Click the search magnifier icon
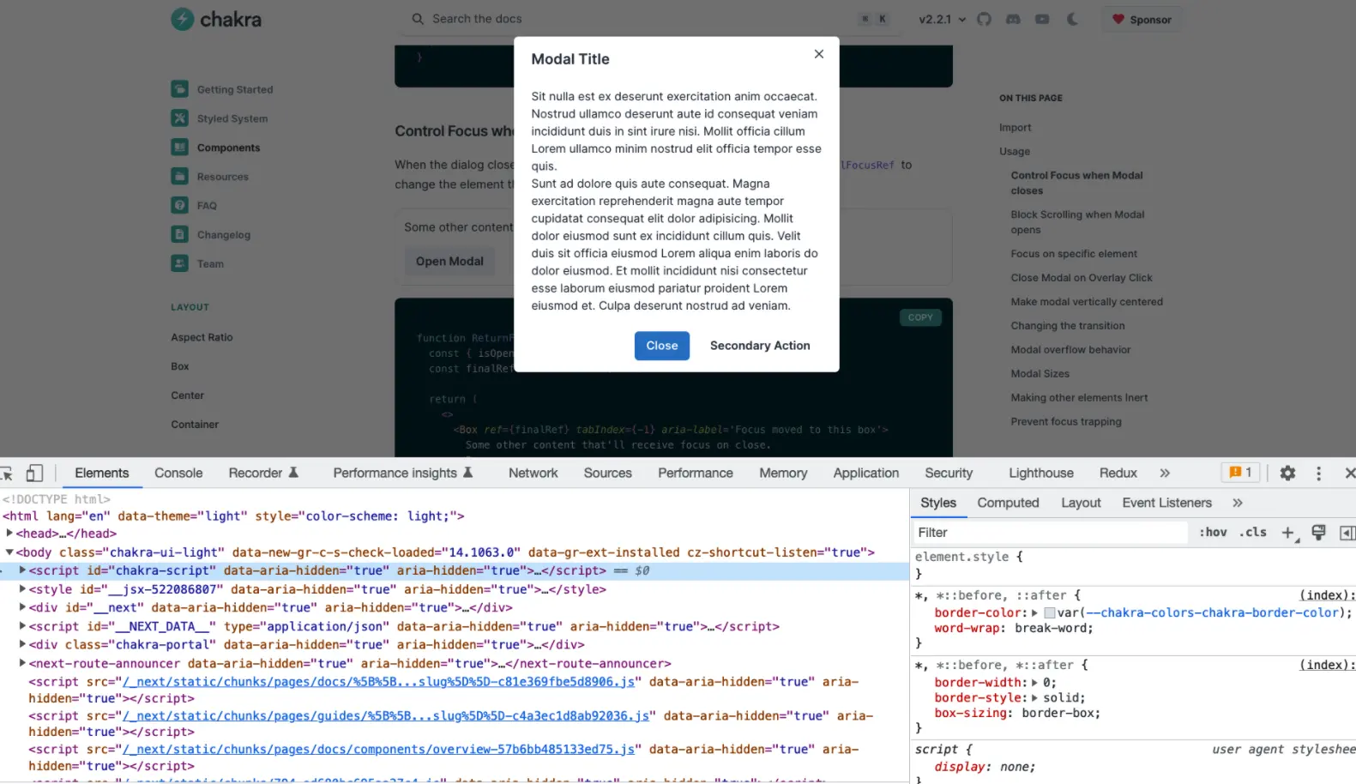This screenshot has height=784, width=1356. (418, 19)
